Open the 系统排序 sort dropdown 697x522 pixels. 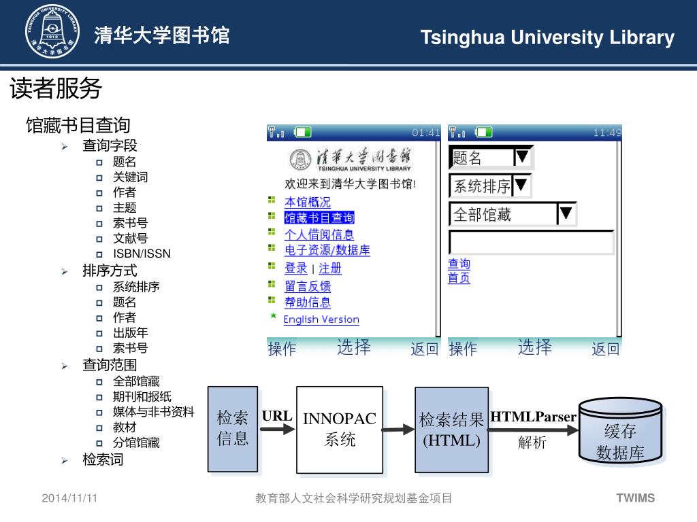(490, 186)
